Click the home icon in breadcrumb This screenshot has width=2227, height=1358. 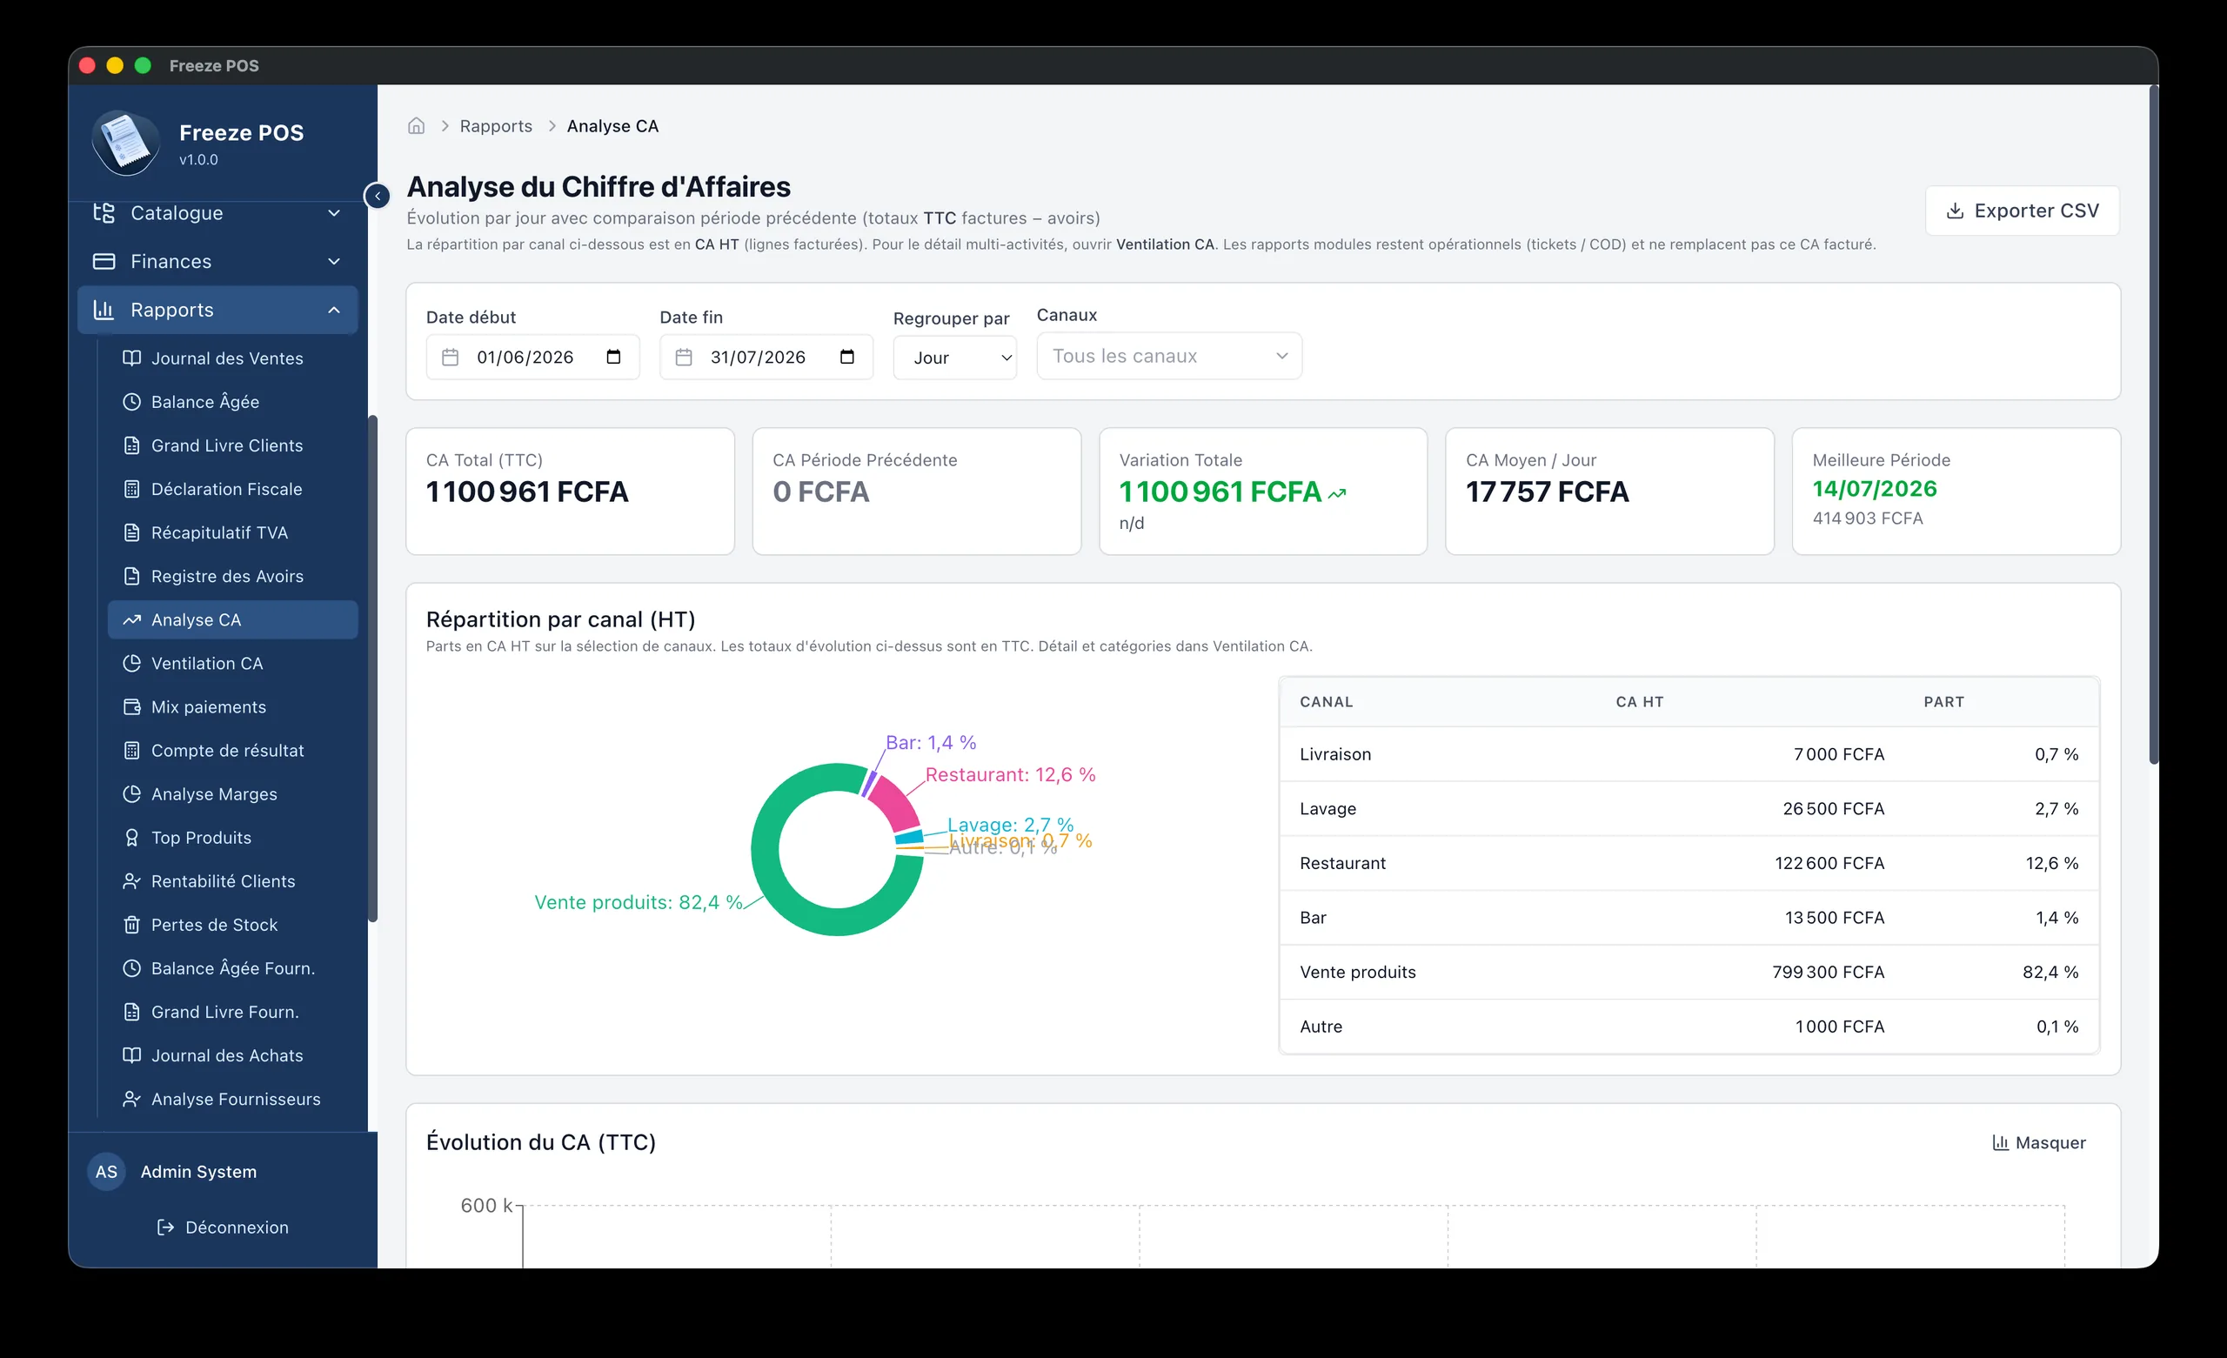416,125
